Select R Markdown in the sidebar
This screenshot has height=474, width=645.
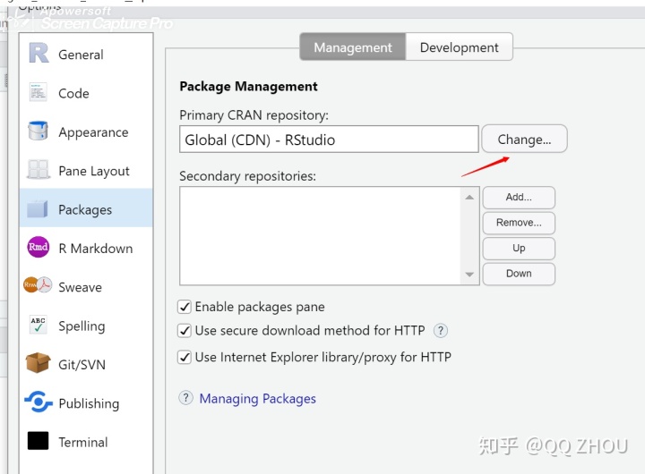pyautogui.click(x=96, y=249)
